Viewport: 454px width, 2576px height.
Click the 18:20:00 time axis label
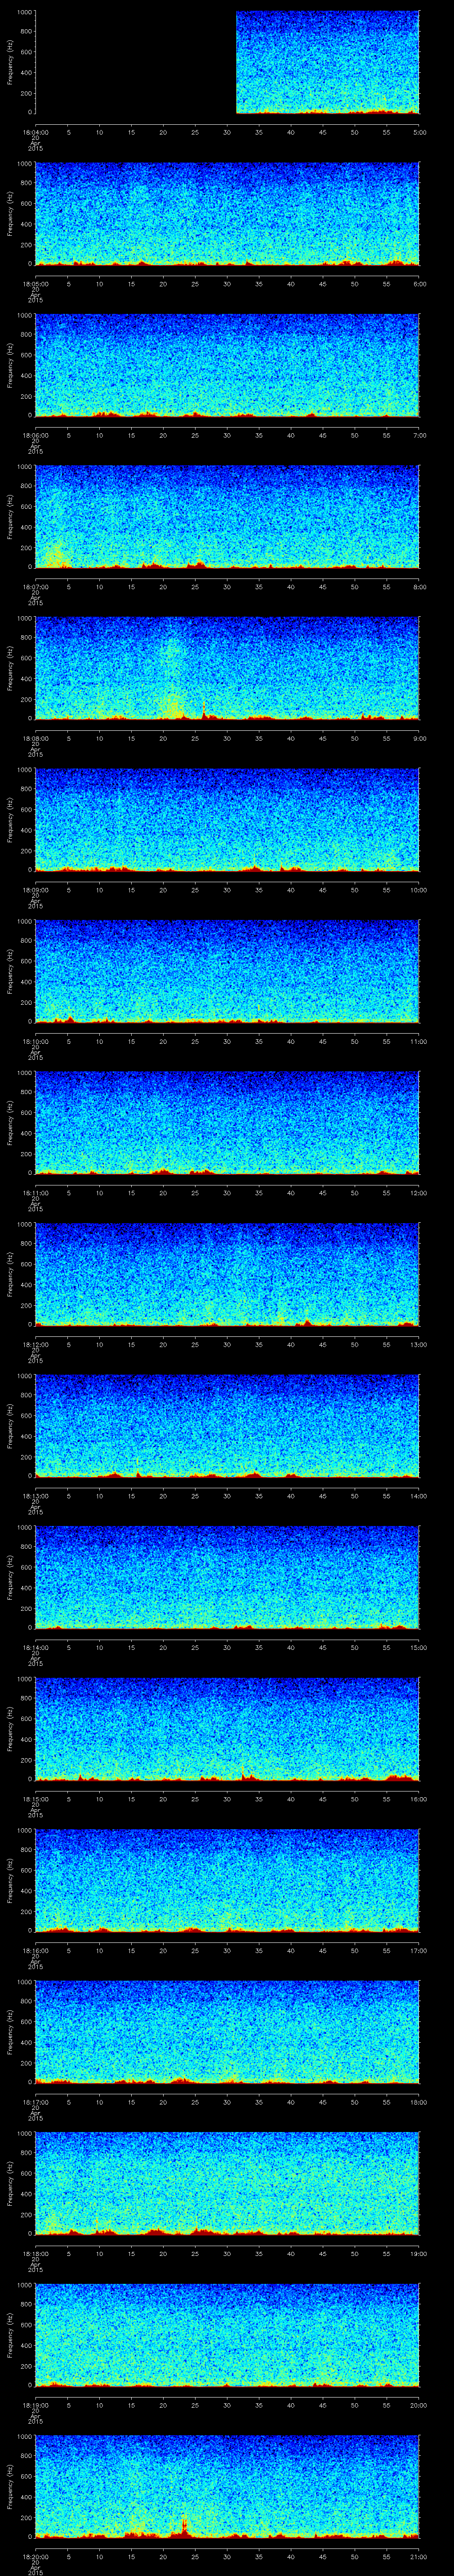35,2556
